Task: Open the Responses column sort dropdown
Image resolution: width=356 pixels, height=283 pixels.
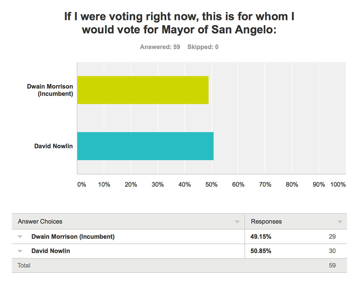Action: (x=340, y=221)
